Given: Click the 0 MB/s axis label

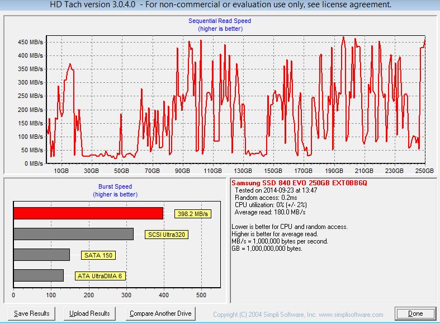Looking at the screenshot, I should (x=34, y=163).
